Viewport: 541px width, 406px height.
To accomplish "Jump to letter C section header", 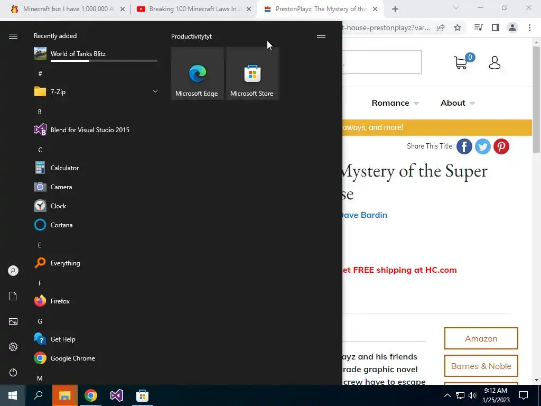I will point(40,150).
